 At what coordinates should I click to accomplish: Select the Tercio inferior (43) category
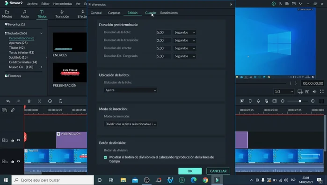[22, 53]
